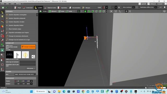Click the red L-shaped sidebar tool

(x=2, y=36)
